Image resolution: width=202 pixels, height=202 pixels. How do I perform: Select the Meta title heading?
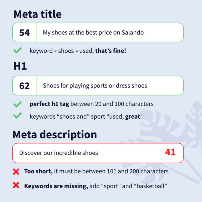point(38,14)
